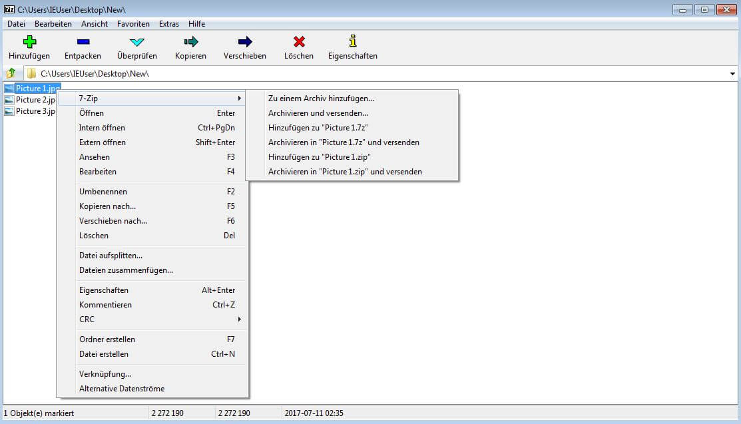Open the Favoriten menu
741x424 pixels.
click(133, 24)
